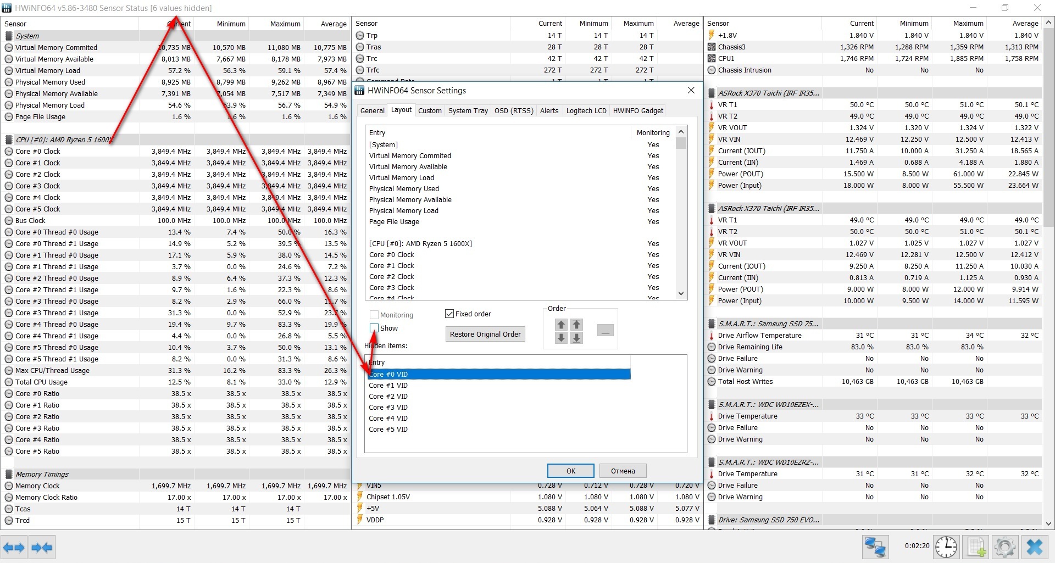Click the separator line button in Order group
This screenshot has height=563, width=1055.
[x=605, y=331]
